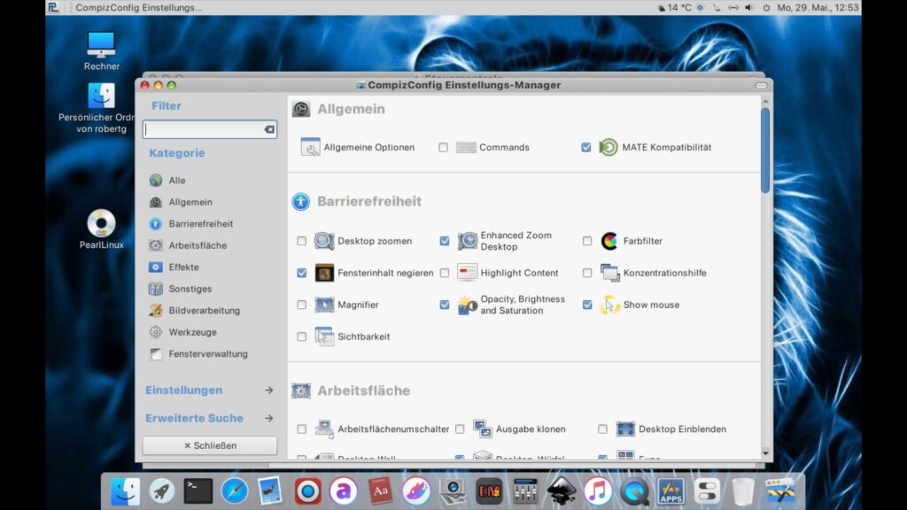Click the power icon in the top panel
Screen dimensions: 907x510
(766, 7)
